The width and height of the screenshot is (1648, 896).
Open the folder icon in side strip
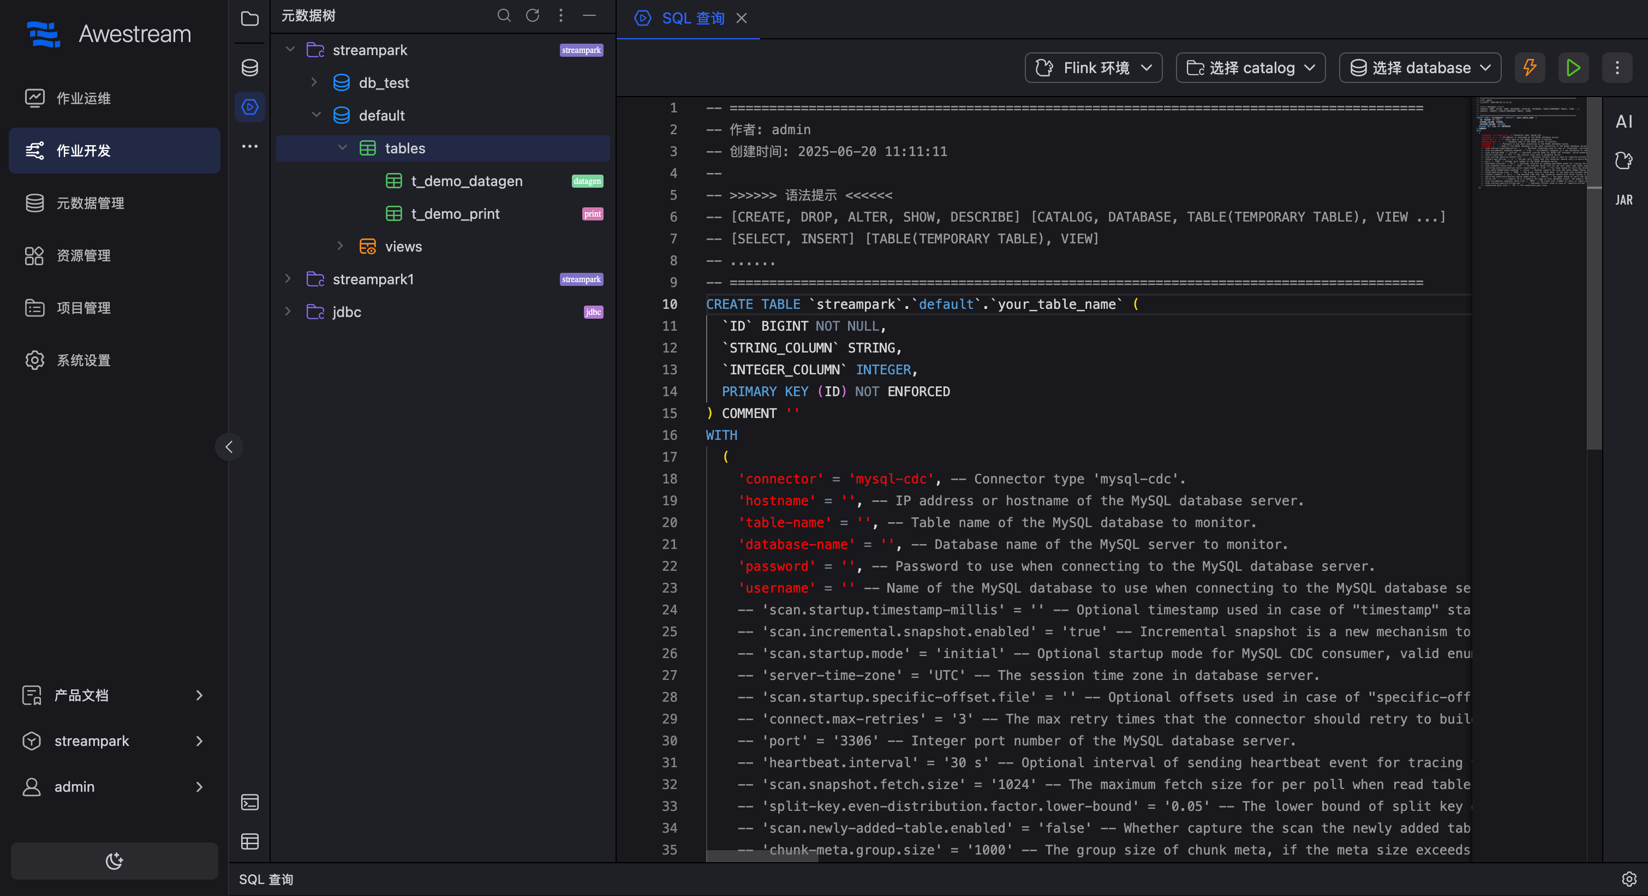pos(249,19)
